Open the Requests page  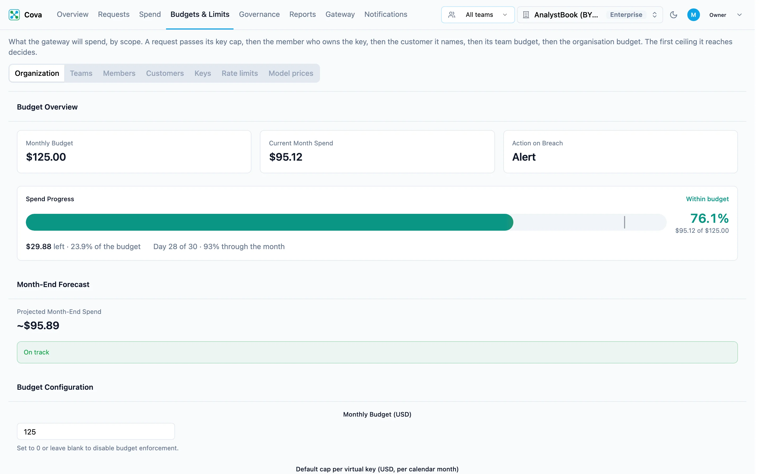[114, 14]
